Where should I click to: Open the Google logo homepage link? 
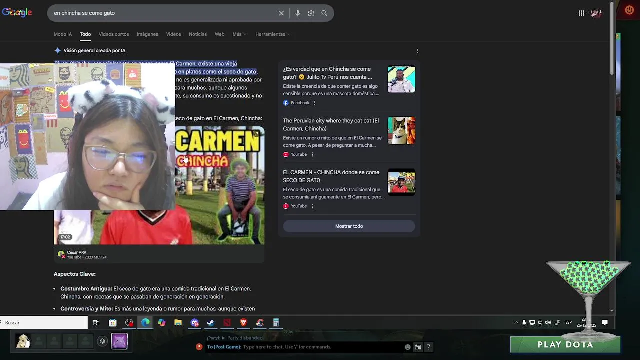tap(17, 13)
